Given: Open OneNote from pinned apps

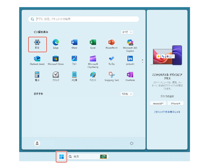Looking at the screenshot, I should pos(130,77).
